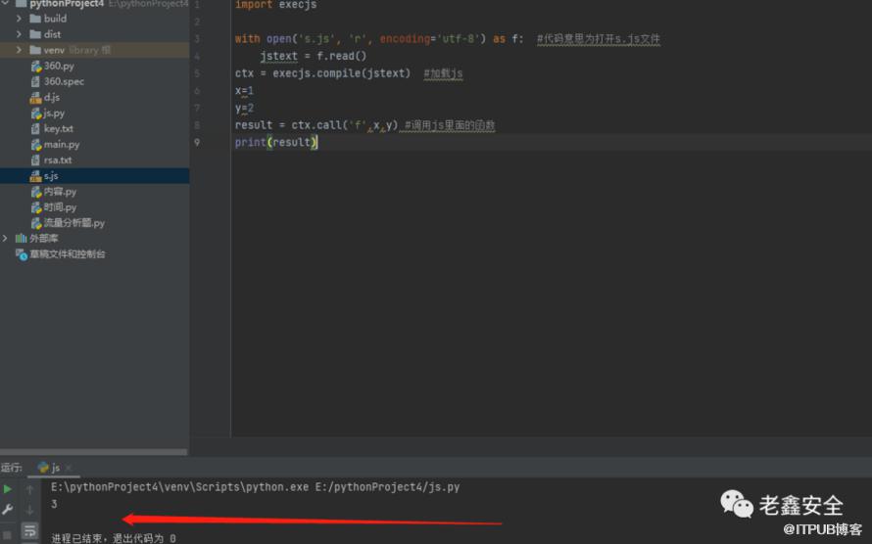Open key.txt from the project tree
The height and width of the screenshot is (544, 872).
[x=58, y=128]
